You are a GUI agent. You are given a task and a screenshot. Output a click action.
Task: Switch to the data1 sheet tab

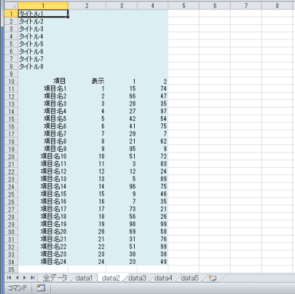84,278
